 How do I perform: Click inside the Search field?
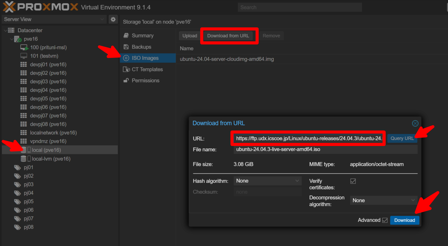(x=300, y=7)
